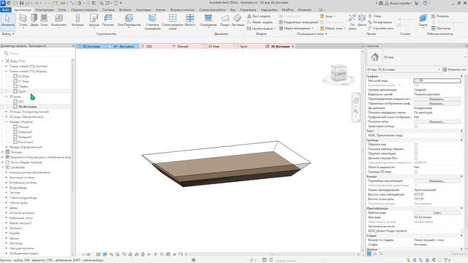Screen dimensions: 468x263
Task: Click the Изменить тип button
Action: pyautogui.click(x=454, y=69)
